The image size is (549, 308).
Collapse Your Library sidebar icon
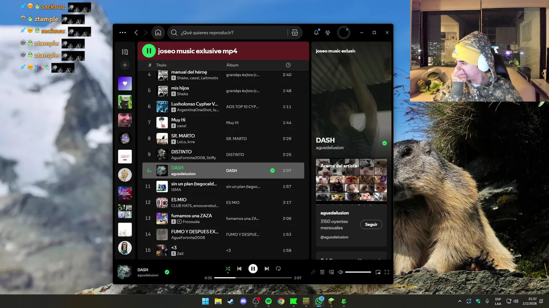[x=125, y=52]
